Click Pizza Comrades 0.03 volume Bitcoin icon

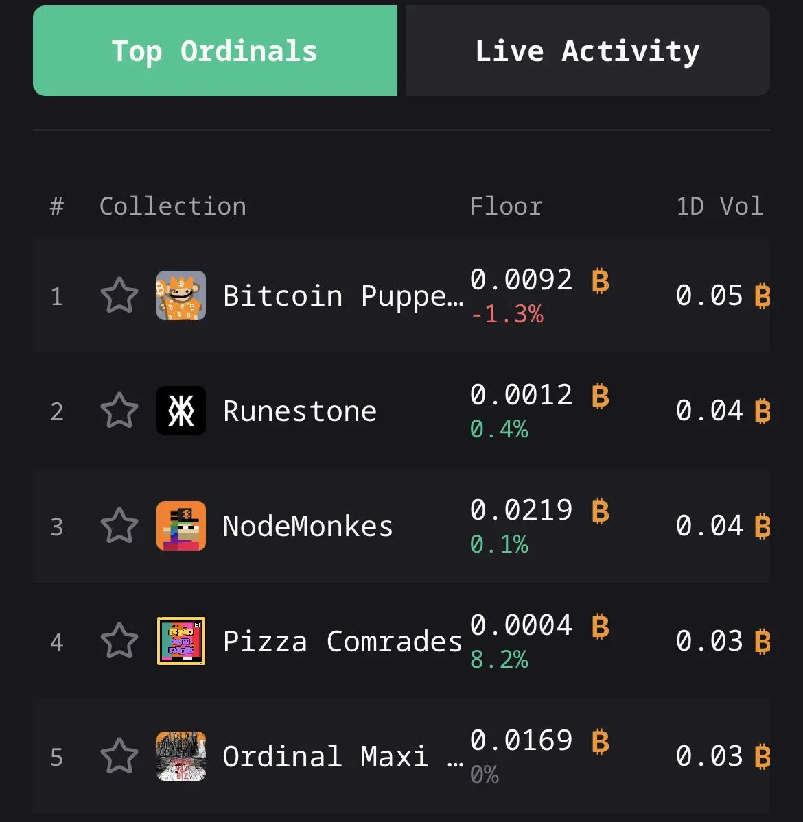coord(762,642)
